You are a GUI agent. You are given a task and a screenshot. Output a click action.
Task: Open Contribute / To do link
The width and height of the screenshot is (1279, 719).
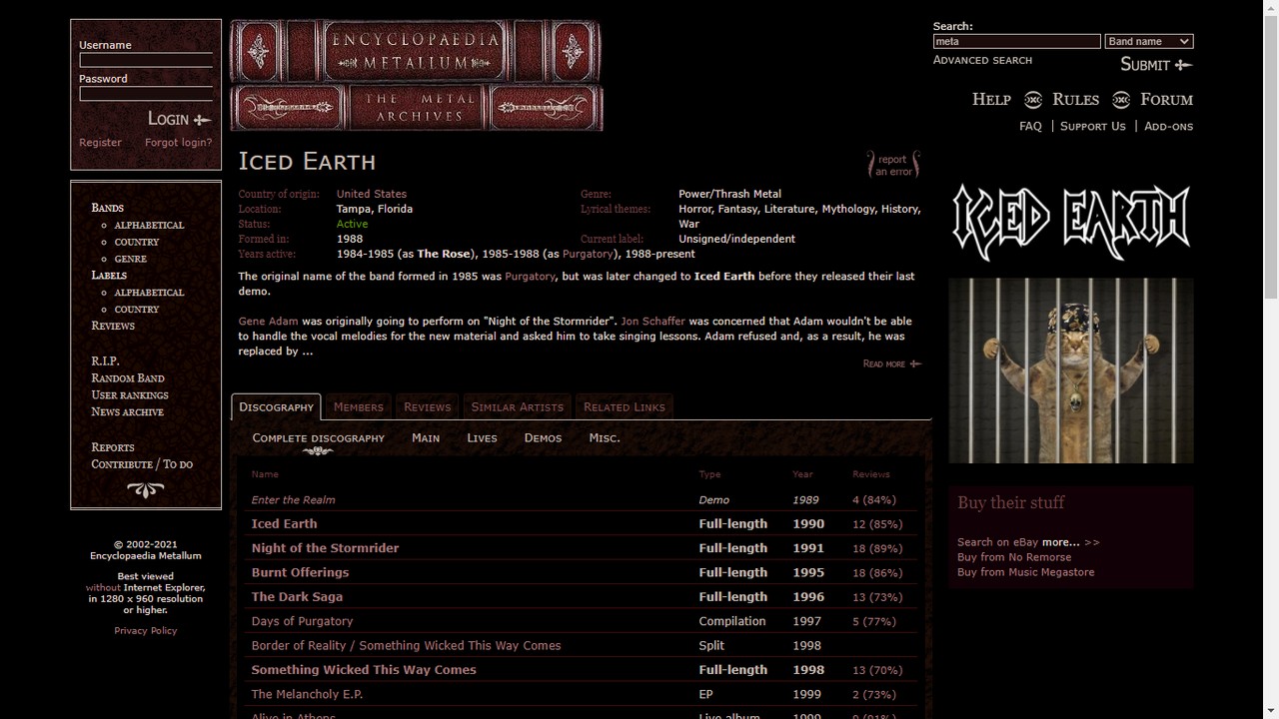(142, 464)
